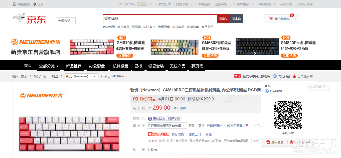Viewport: 341px width, 158px height.
Task: Click the JD dog logo
Action: pyautogui.click(x=19, y=18)
